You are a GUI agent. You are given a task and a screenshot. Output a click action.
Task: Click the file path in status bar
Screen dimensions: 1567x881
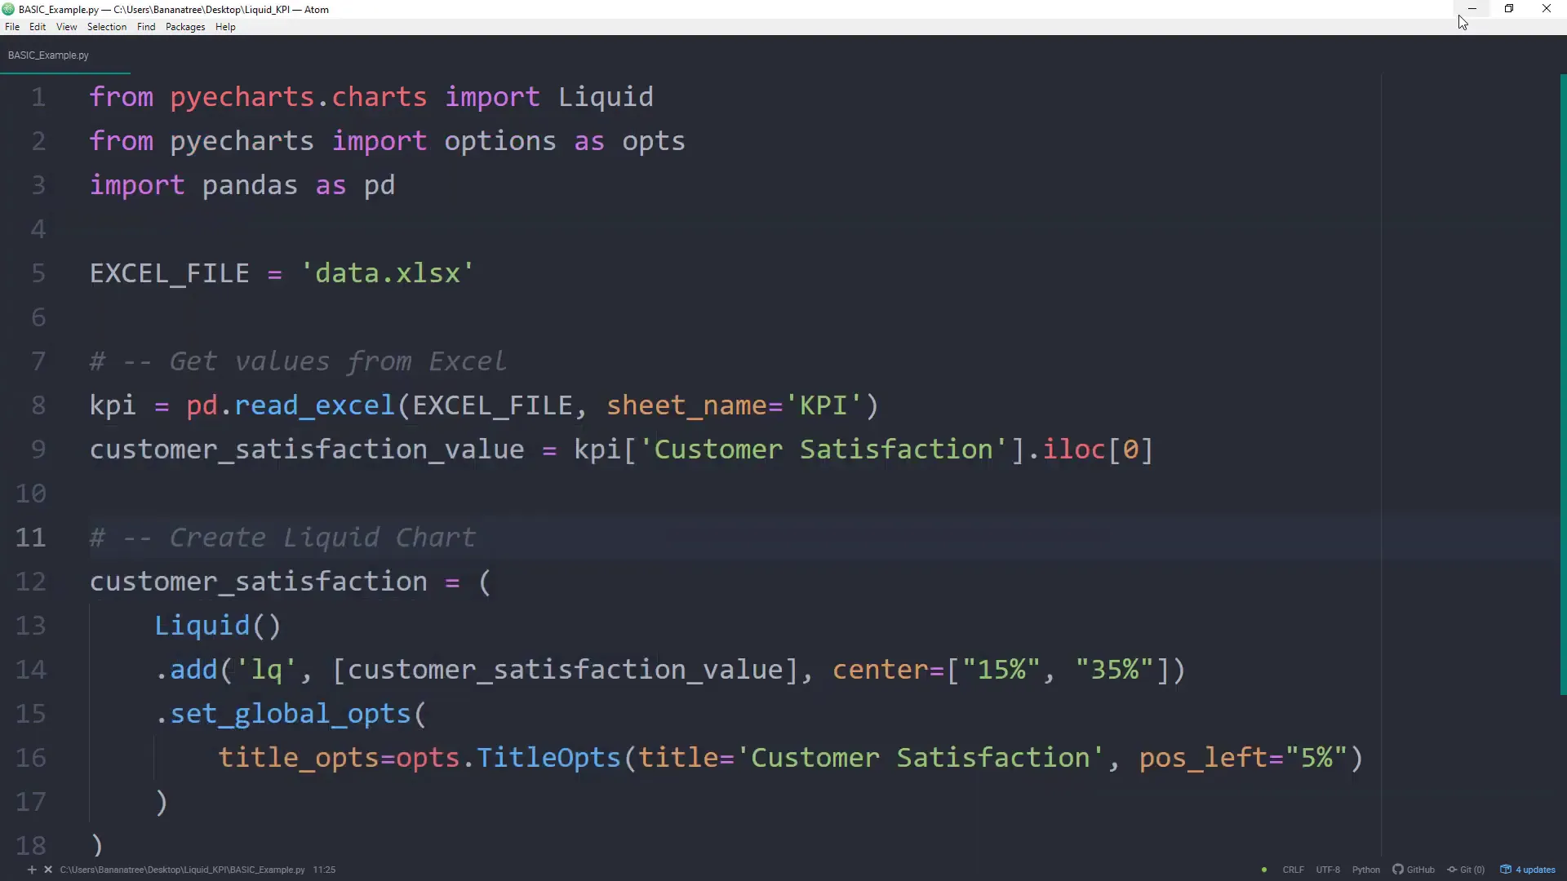pos(182,870)
